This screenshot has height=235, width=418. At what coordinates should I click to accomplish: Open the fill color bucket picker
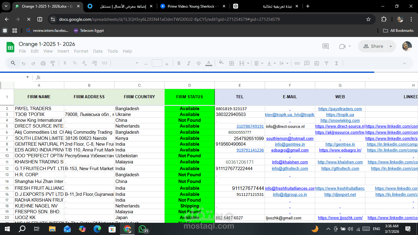pos(221,63)
